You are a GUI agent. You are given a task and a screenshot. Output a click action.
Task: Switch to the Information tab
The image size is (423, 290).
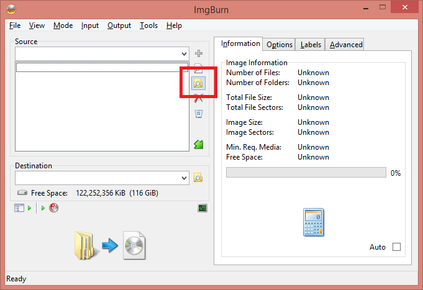tap(239, 43)
